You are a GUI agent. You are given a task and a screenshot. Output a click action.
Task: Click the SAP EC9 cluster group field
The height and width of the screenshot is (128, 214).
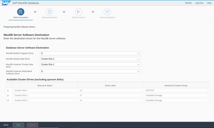coord(176,90)
